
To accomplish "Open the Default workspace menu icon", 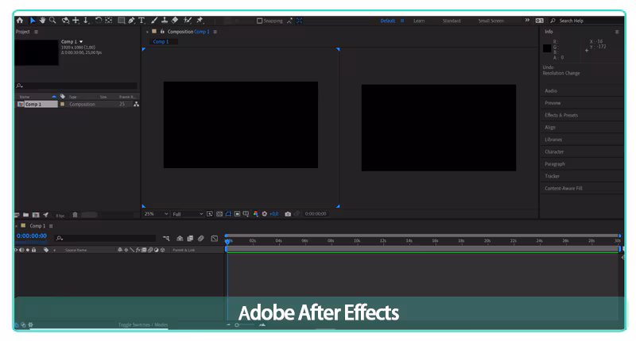I will 402,21.
